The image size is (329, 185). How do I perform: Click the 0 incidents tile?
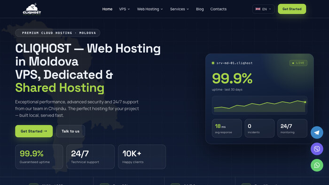click(259, 128)
